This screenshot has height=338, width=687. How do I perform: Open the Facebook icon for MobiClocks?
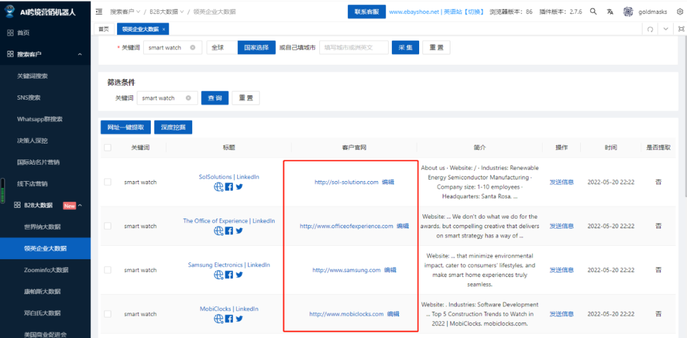pos(229,319)
